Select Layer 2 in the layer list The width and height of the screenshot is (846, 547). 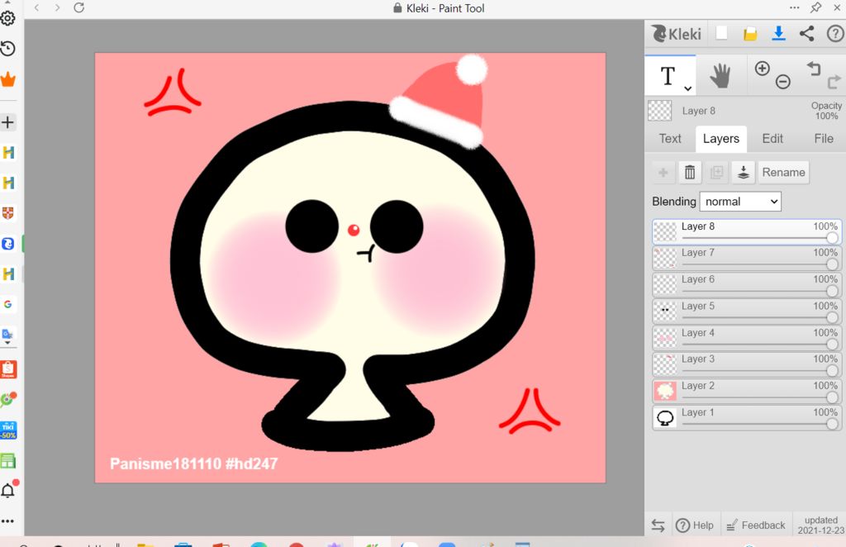pos(747,392)
